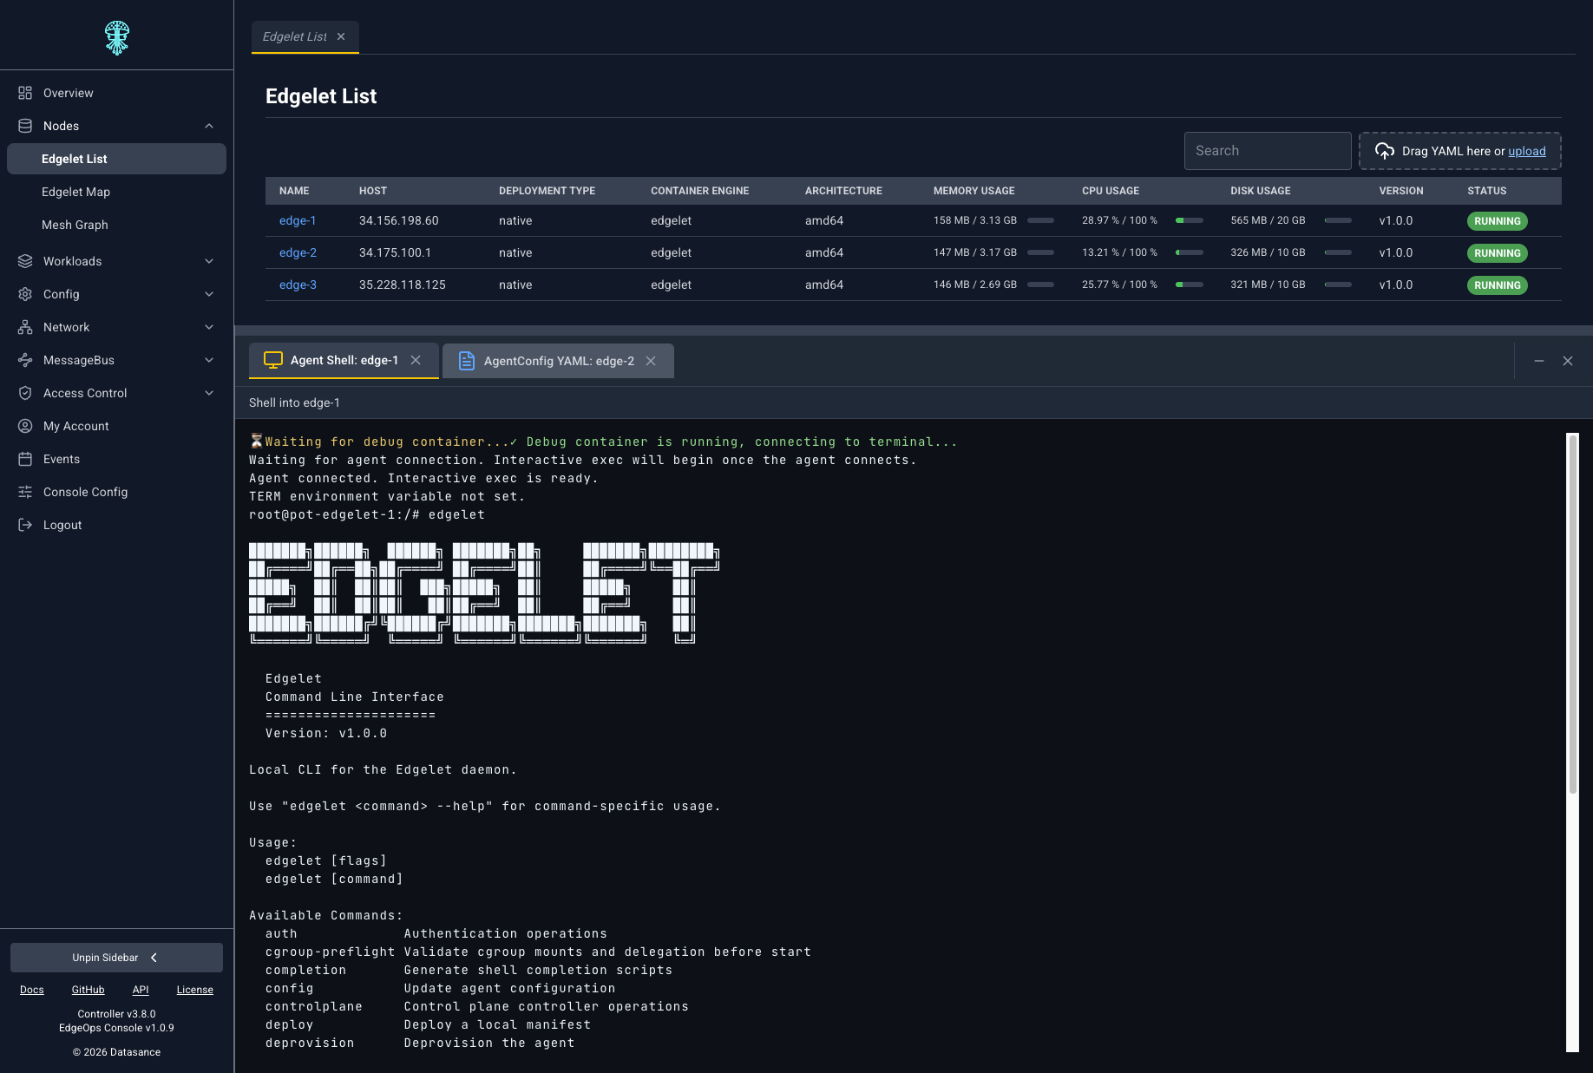Image resolution: width=1593 pixels, height=1073 pixels.
Task: Click the upload link for YAML
Action: click(1527, 151)
